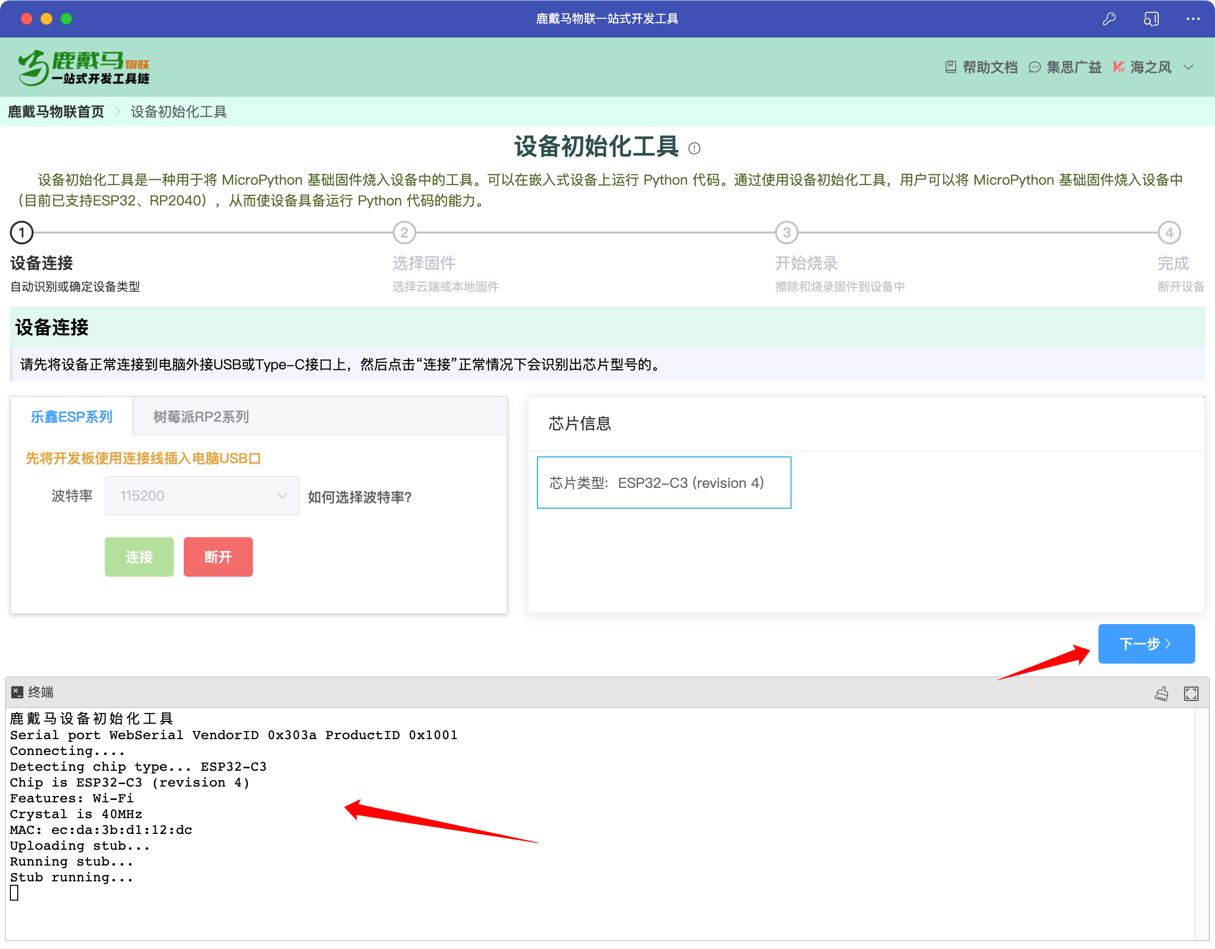This screenshot has width=1215, height=949.
Task: Click the 下一步 next button
Action: coord(1146,643)
